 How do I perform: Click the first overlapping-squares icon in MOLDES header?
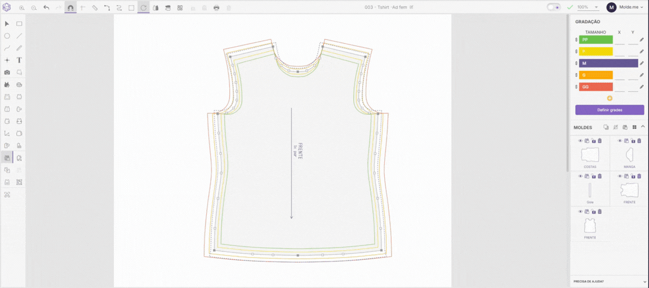pyautogui.click(x=606, y=127)
